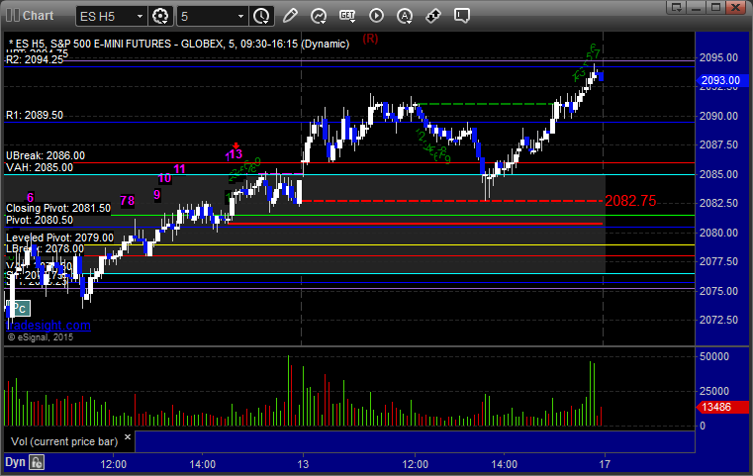753x476 pixels.
Task: Expand the ES H5 symbol dropdown
Action: (140, 17)
